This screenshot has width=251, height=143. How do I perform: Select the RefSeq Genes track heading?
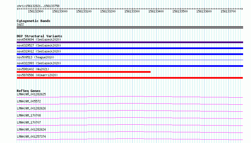[x=28, y=91]
